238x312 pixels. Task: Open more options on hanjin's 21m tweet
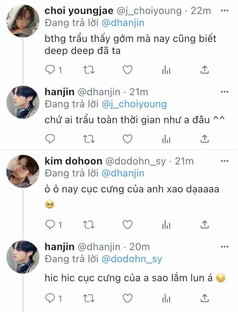coord(225,92)
